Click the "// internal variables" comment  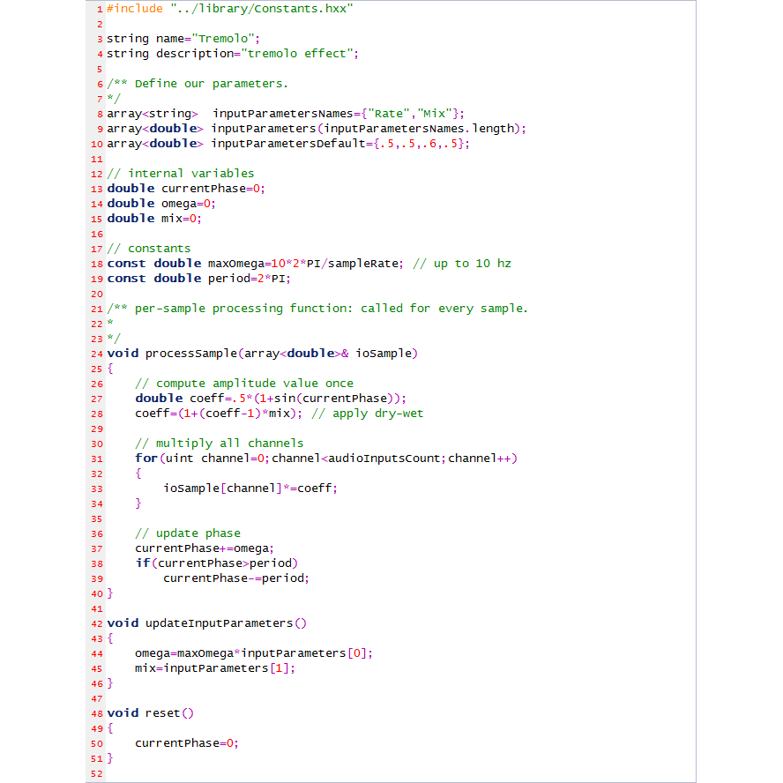click(181, 173)
